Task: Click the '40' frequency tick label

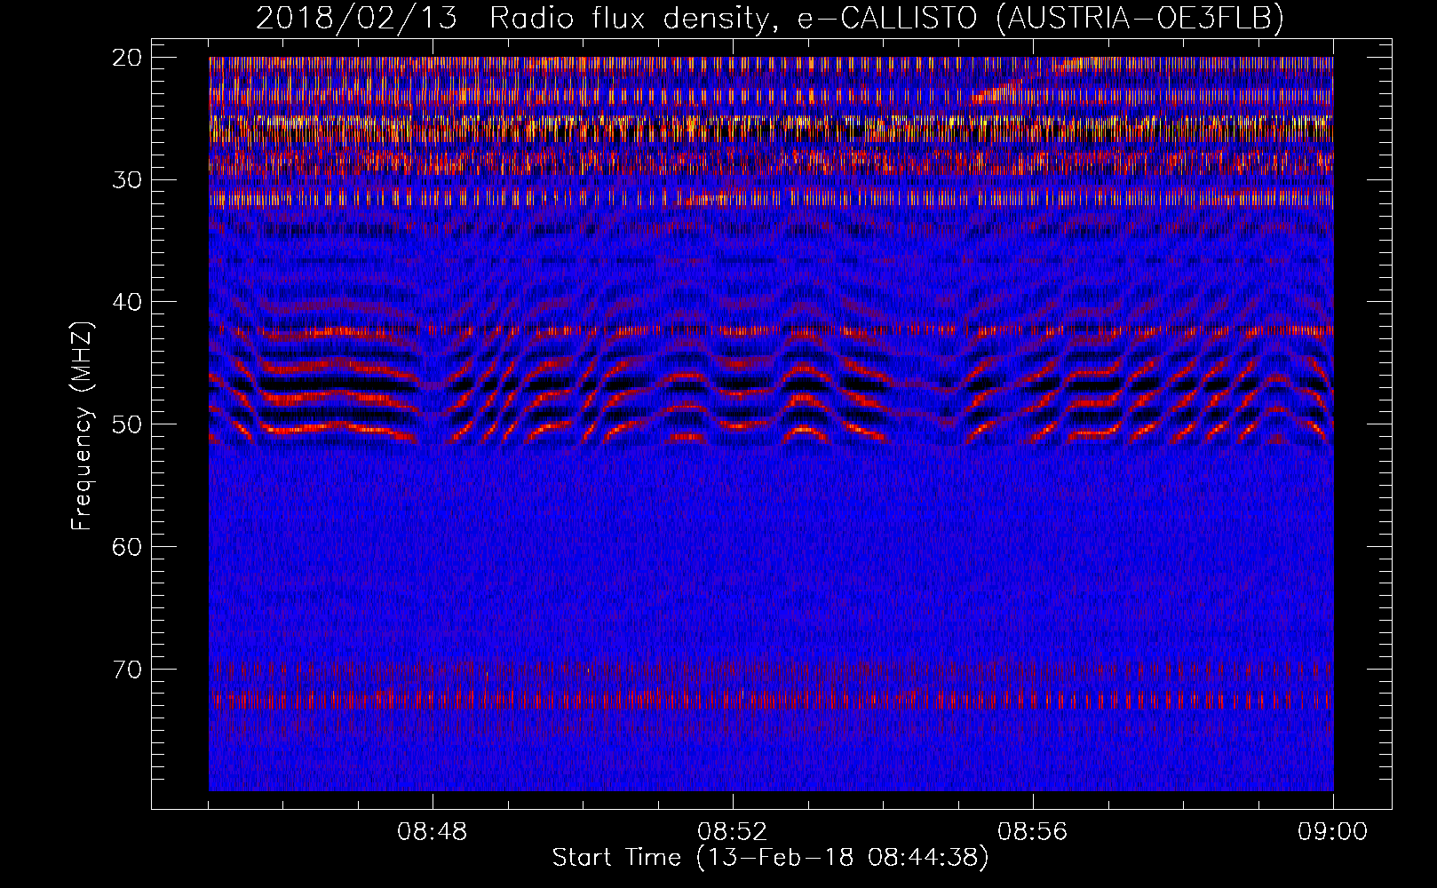Action: coord(129,302)
